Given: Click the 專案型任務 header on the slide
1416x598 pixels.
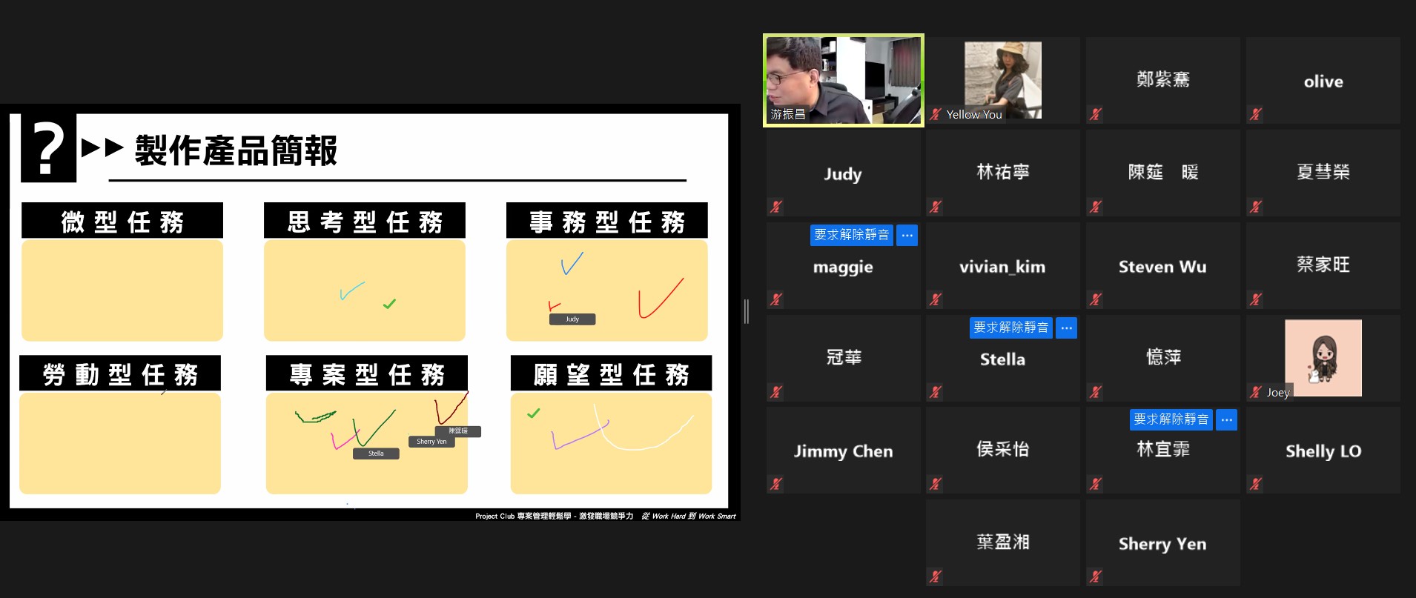Looking at the screenshot, I should pyautogui.click(x=366, y=373).
